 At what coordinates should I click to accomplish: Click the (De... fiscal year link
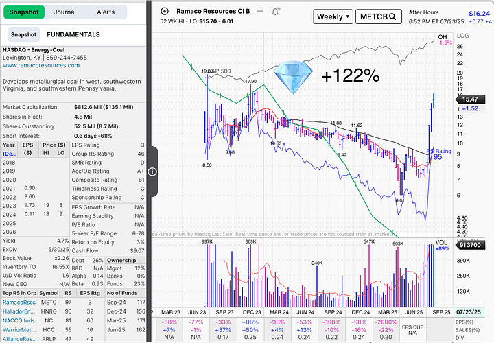[x=10, y=154]
